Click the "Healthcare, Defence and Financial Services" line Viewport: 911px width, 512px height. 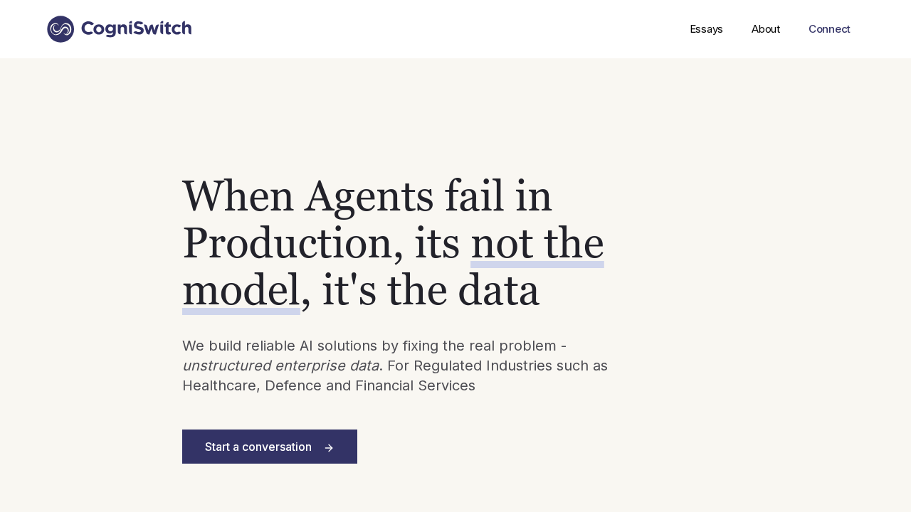click(328, 386)
